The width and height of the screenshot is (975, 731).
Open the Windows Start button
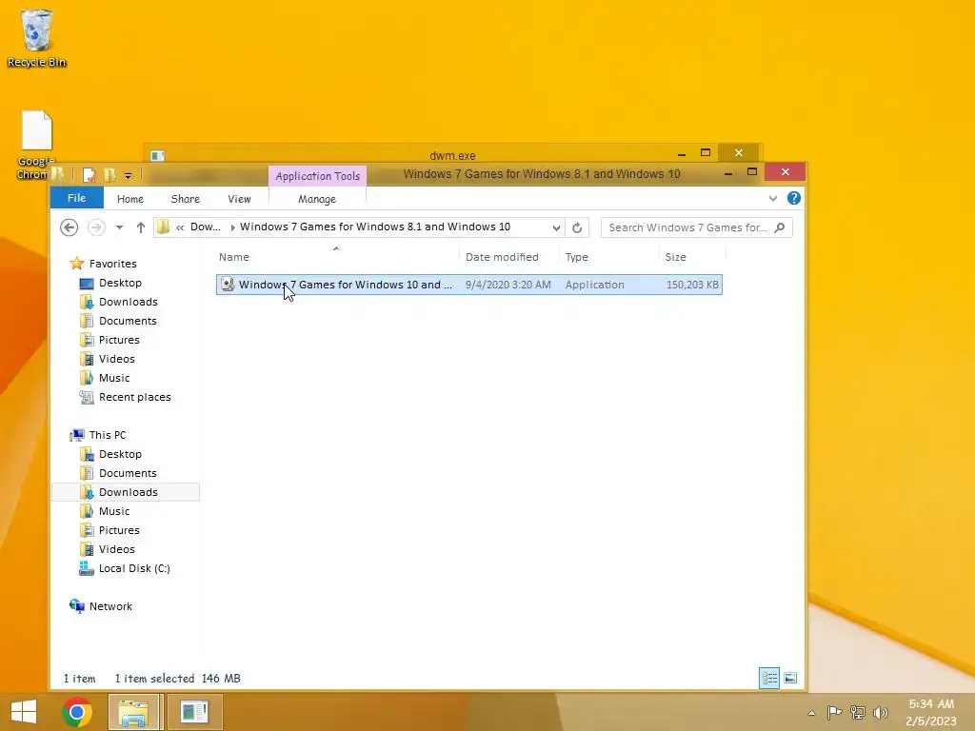coord(24,712)
